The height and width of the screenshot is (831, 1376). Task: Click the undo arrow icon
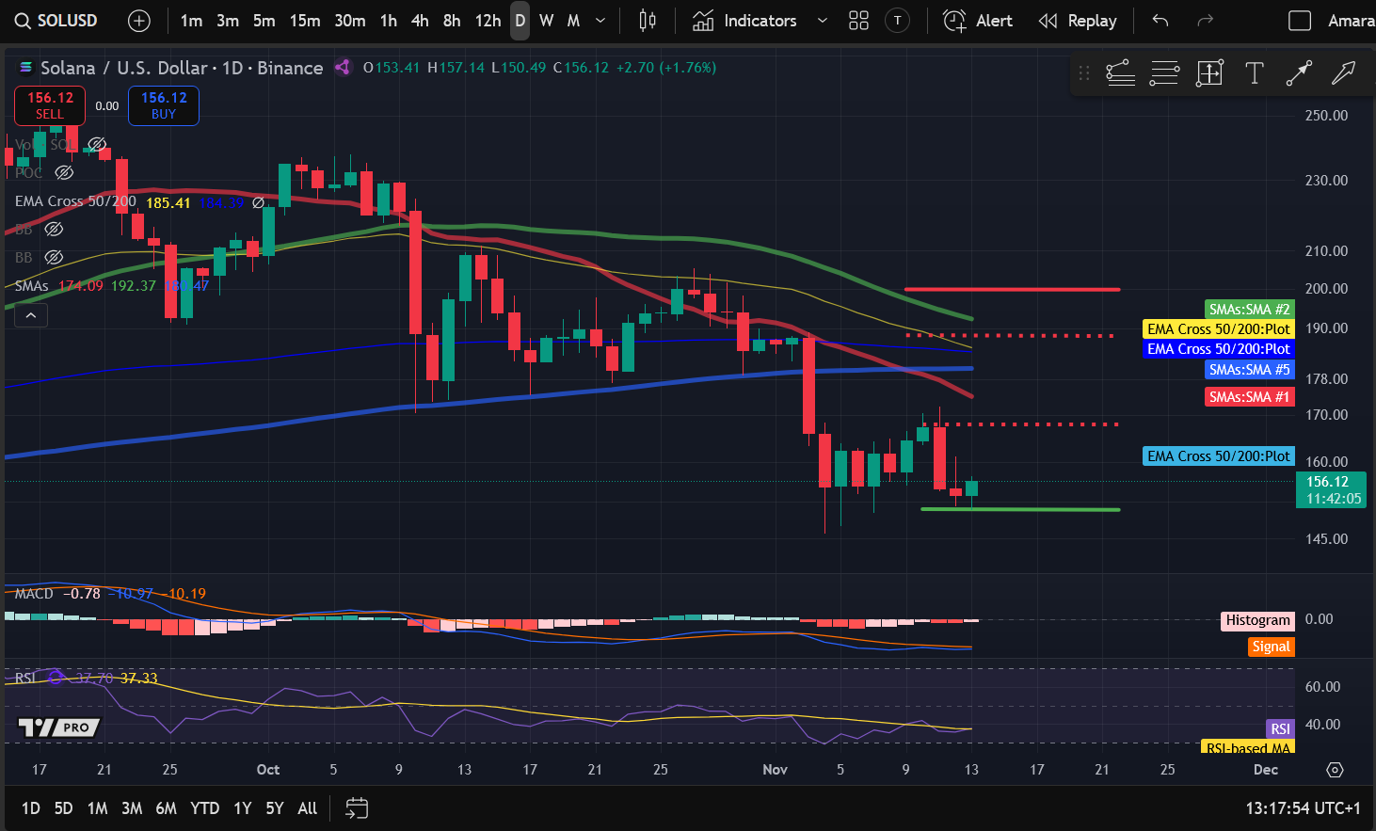coord(1159,20)
